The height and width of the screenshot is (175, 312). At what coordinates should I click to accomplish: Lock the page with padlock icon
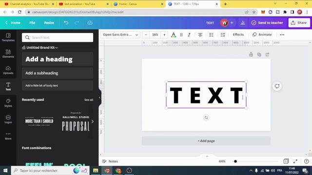point(251,54)
